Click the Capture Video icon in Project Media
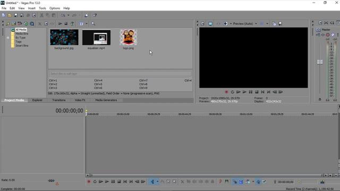This screenshot has width=340, height=191. pos(14,23)
